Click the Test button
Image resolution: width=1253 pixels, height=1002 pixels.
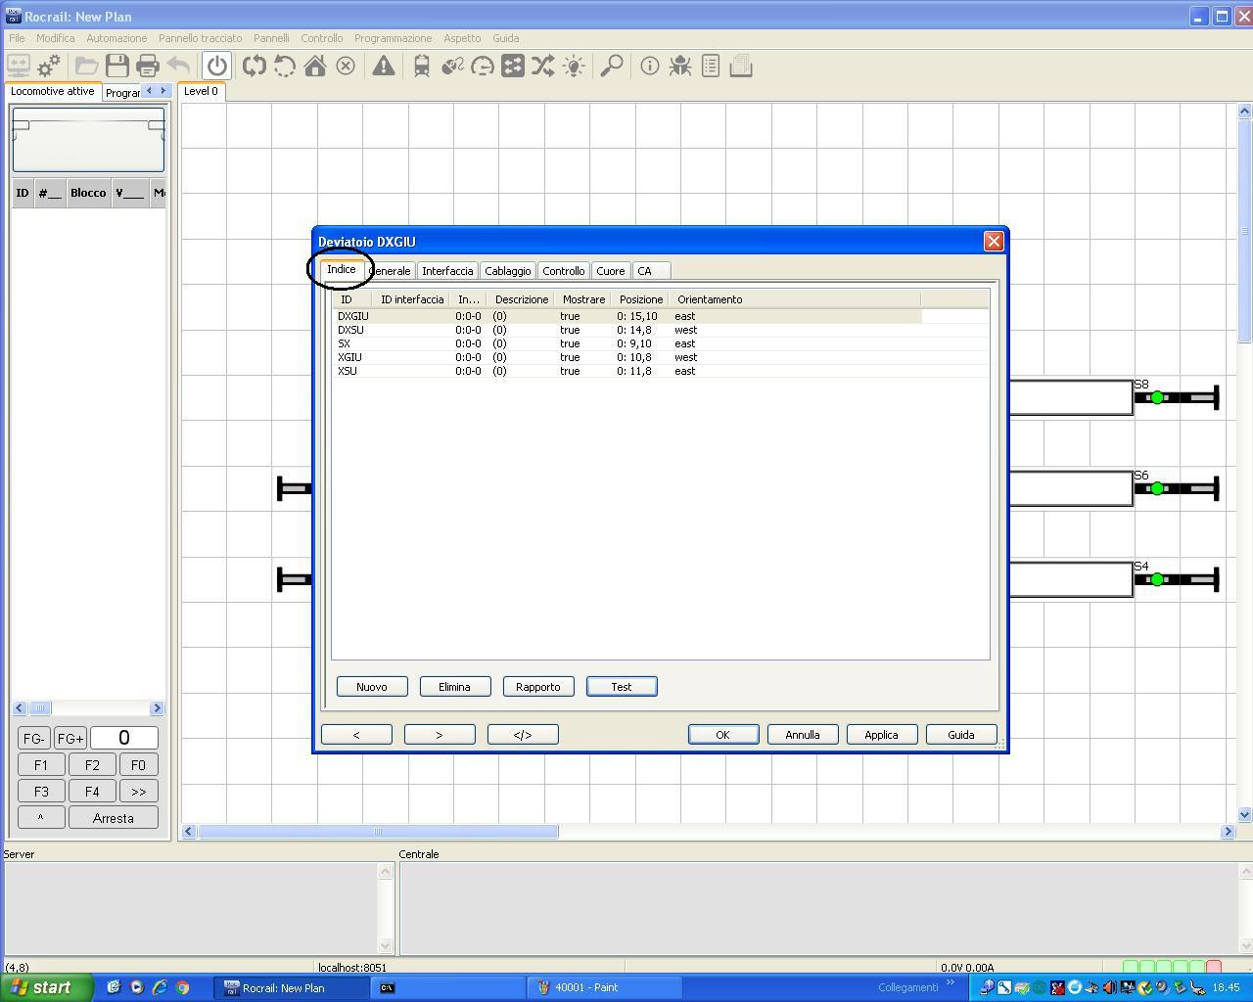click(622, 687)
